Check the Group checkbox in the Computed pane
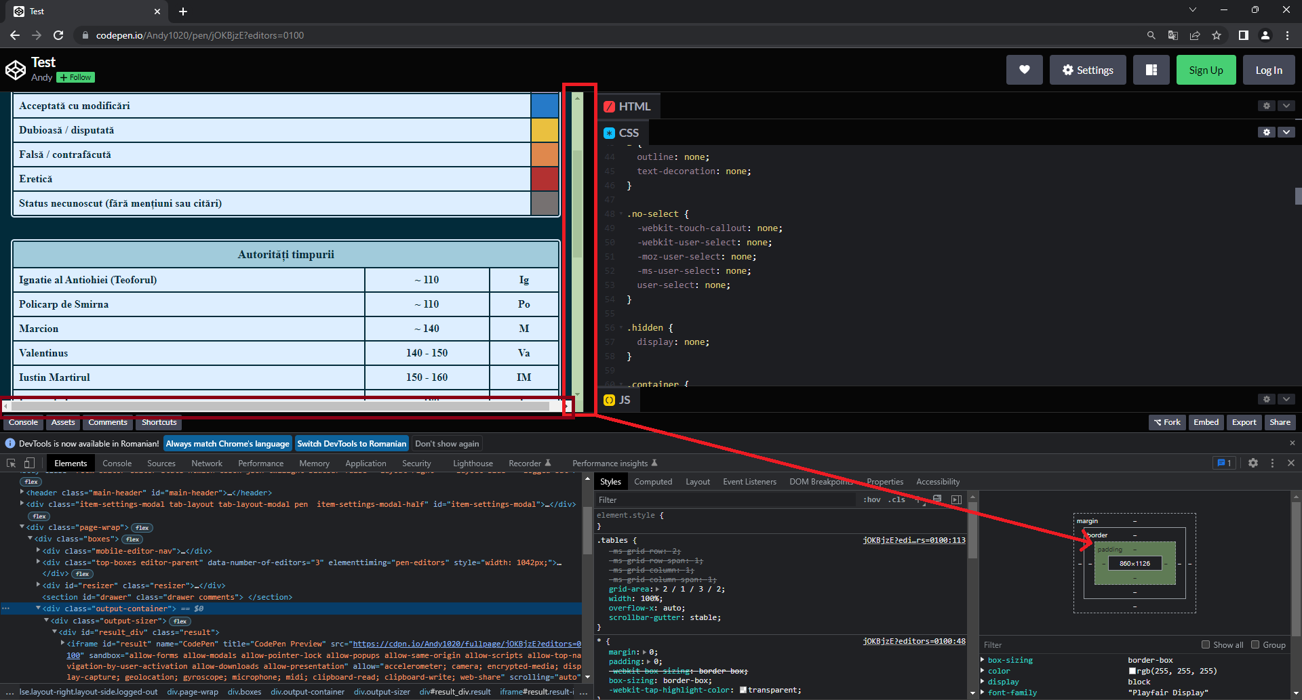1302x700 pixels. (1255, 644)
